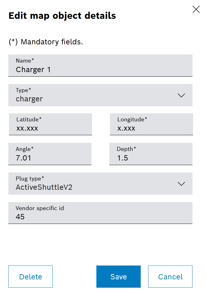Close the Edit map object details dialog
This screenshot has width=206, height=292.
point(196,9)
